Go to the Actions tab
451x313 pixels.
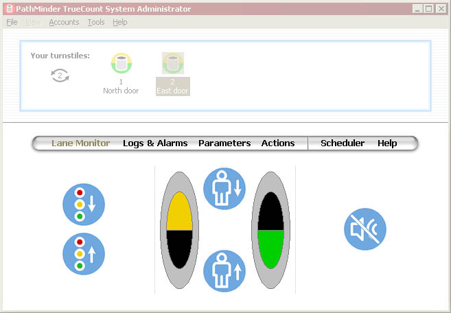tap(278, 143)
